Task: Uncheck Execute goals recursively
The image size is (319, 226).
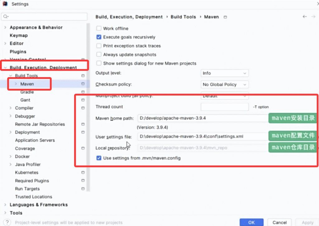Action: pyautogui.click(x=99, y=37)
